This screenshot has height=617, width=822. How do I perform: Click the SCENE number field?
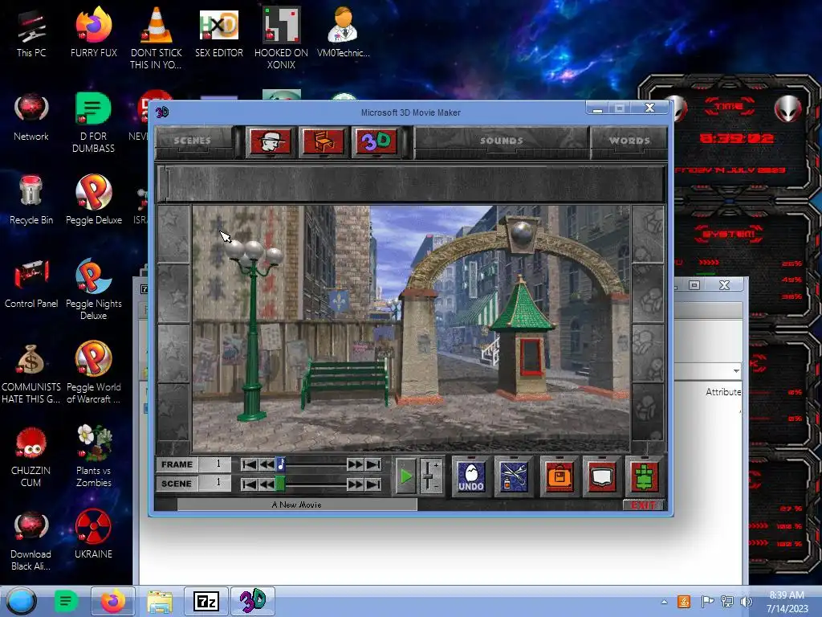(x=215, y=483)
